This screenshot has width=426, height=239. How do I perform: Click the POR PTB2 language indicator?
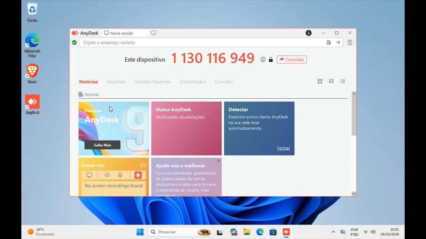[x=354, y=232]
